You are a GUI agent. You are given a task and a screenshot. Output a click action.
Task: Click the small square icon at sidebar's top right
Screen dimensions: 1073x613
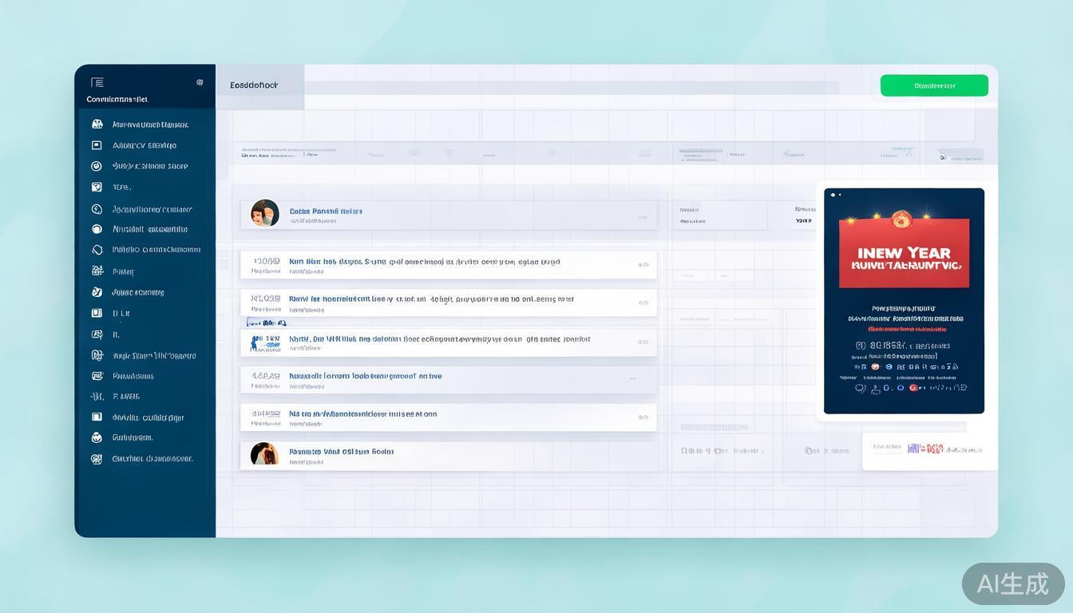[200, 82]
